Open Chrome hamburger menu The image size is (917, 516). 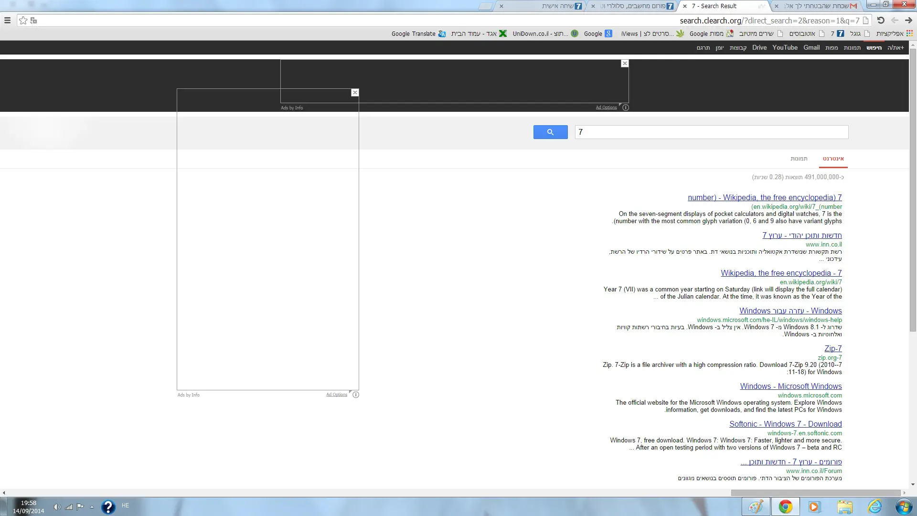pyautogui.click(x=7, y=21)
